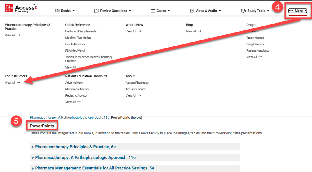The width and height of the screenshot is (312, 172).
Task: Open the Review Questions menu
Action: point(113,11)
